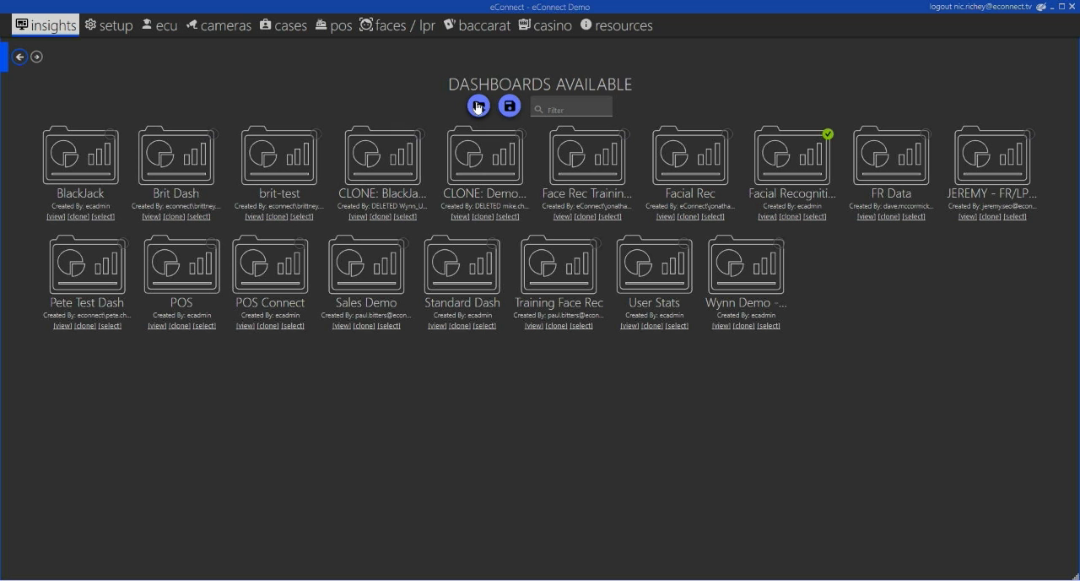Open the Training Face Rec dashboard icon
The height and width of the screenshot is (581, 1080).
point(559,264)
